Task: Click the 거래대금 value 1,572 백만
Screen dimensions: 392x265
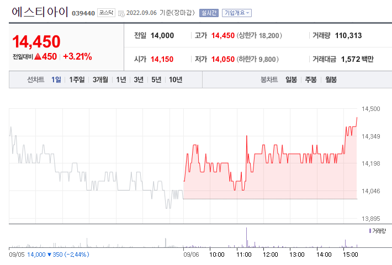Action: pos(357,59)
